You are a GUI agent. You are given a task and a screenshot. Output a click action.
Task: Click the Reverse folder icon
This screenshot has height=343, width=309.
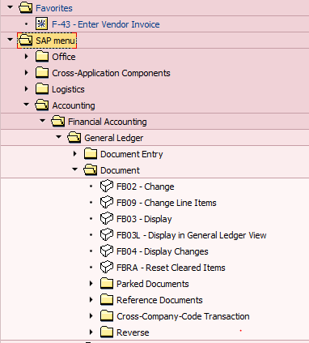click(107, 332)
